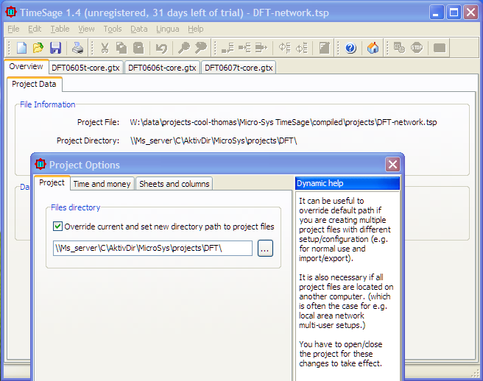Screen dimensions: 483x381
Task: Create a new file with toolbar icon
Action: pyautogui.click(x=21, y=48)
